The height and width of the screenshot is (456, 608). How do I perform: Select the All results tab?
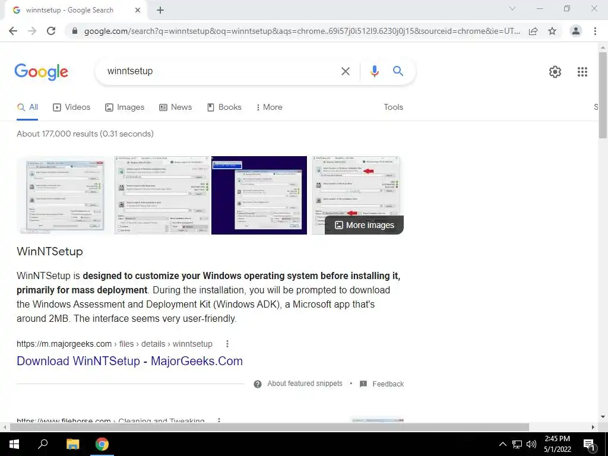(x=27, y=107)
